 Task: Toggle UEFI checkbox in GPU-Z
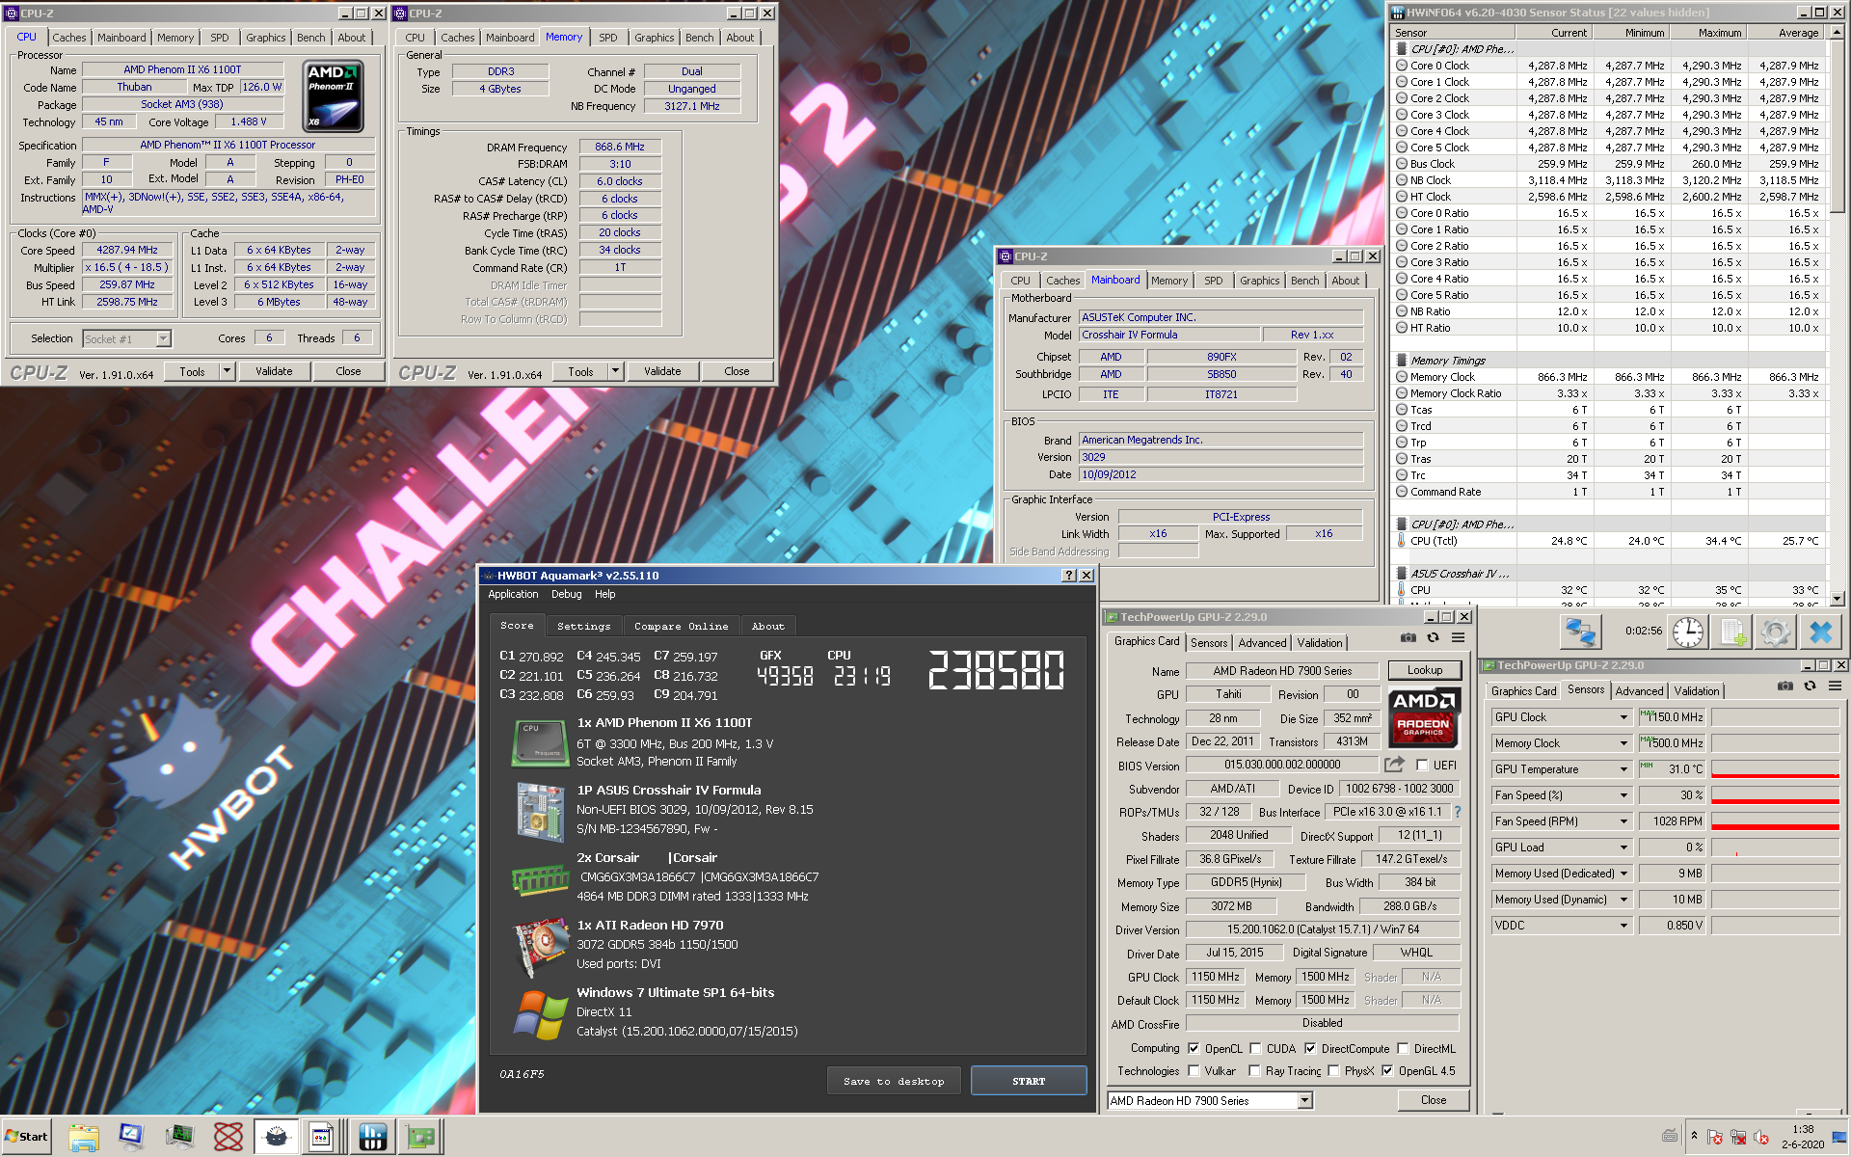(1422, 766)
